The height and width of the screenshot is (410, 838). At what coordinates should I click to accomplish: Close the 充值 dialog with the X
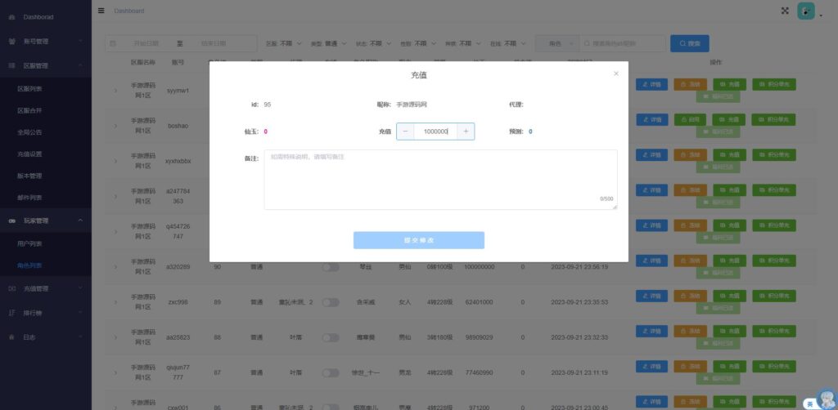point(616,74)
